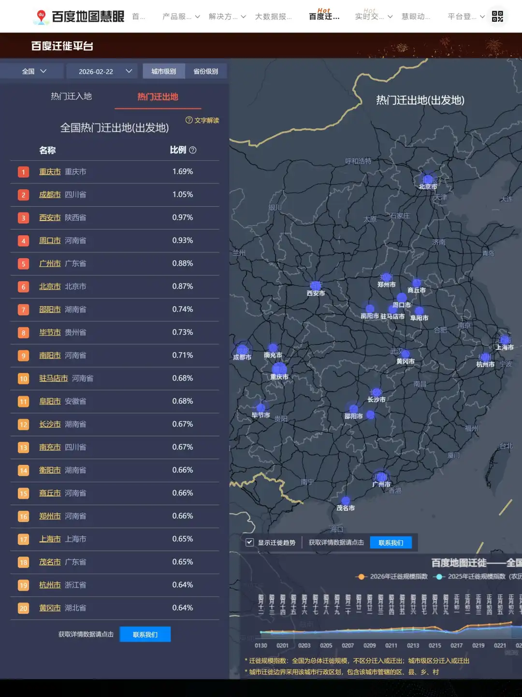Viewport: 522px width, 697px height.
Task: Click the rank 20 badge for 黄冈市
Action: tap(23, 608)
